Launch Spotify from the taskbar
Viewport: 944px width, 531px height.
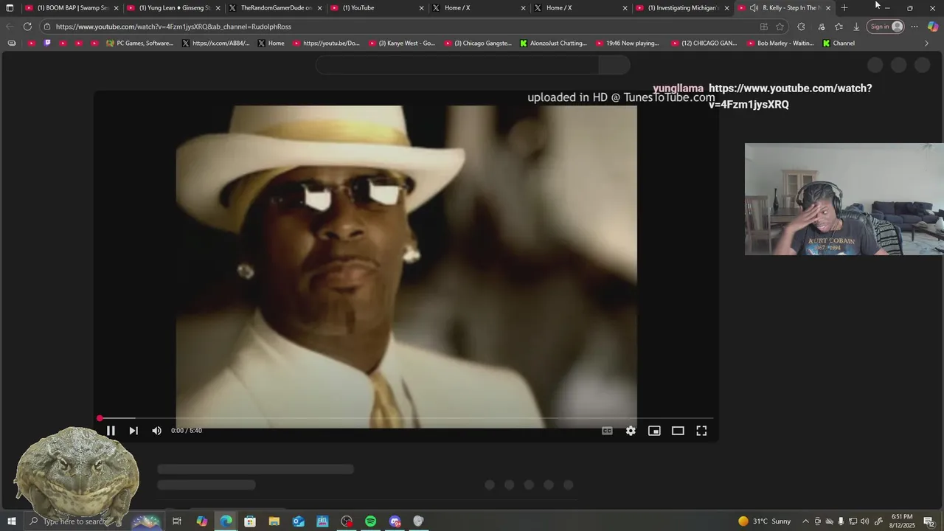(x=370, y=521)
